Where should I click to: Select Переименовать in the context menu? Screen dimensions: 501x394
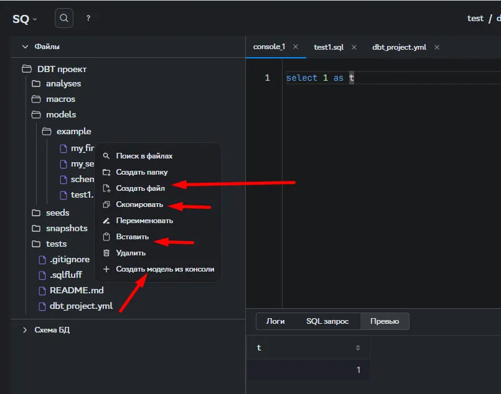click(144, 221)
